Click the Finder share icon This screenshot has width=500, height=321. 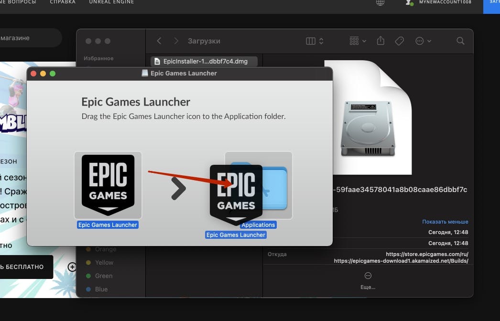380,41
